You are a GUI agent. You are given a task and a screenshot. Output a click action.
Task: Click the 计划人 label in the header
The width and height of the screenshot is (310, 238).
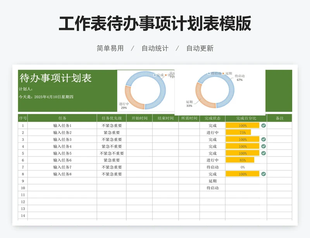pos(26,89)
